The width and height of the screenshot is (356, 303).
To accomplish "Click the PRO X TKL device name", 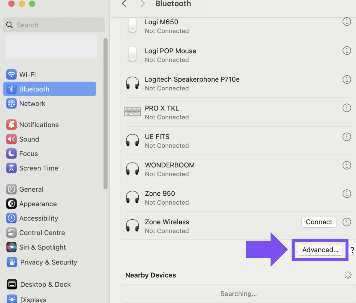I will [162, 108].
